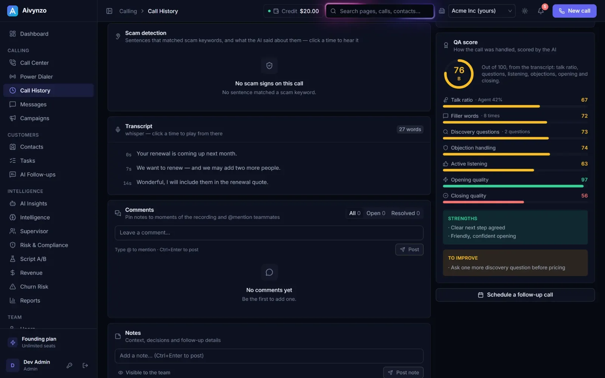Open Supervisor in the sidebar
The image size is (605, 378).
pos(48,231)
